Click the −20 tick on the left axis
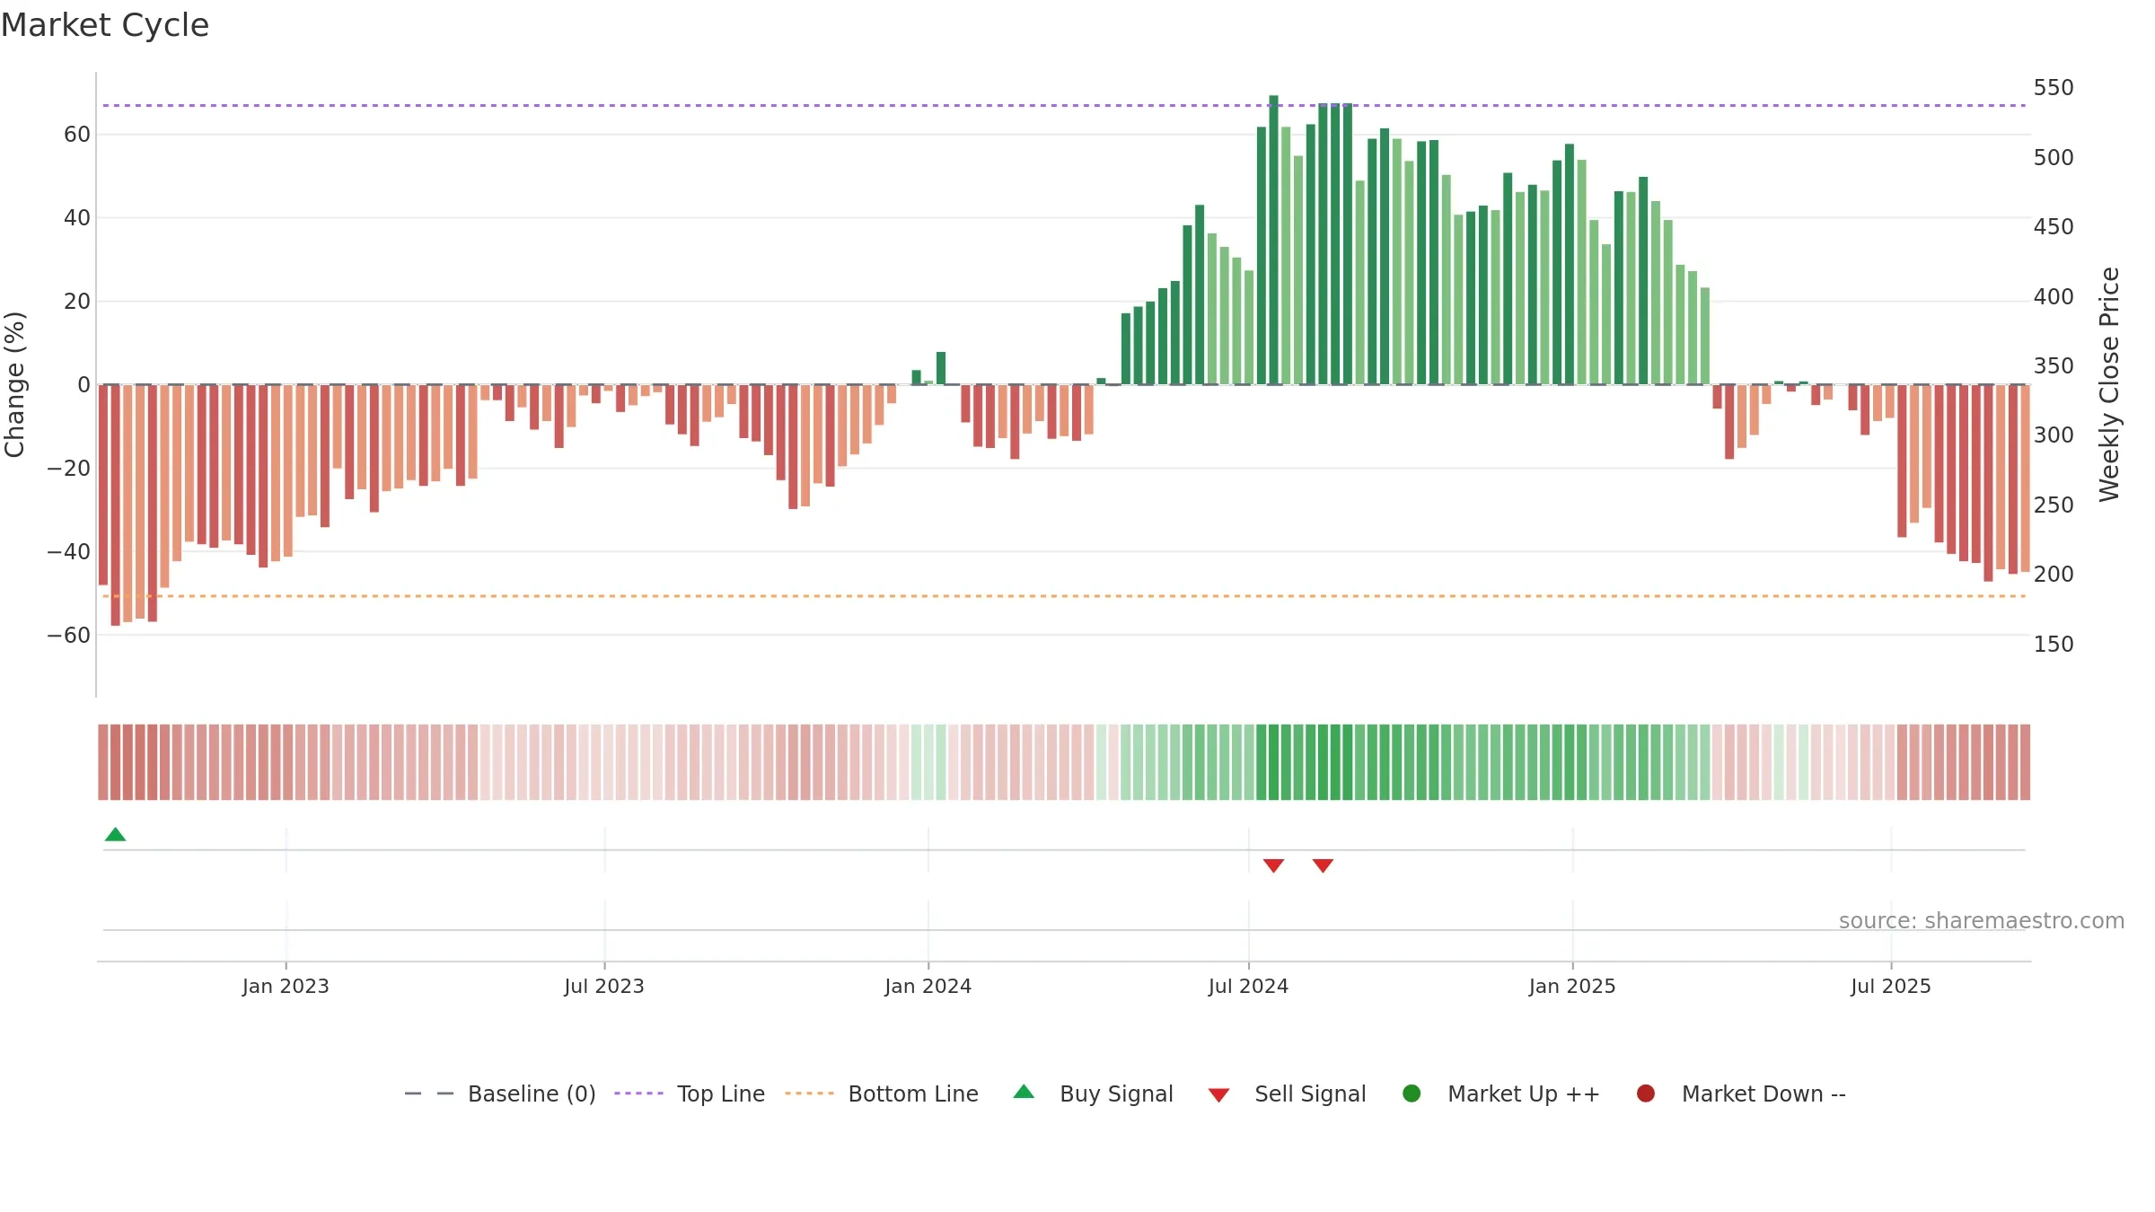 [x=69, y=469]
